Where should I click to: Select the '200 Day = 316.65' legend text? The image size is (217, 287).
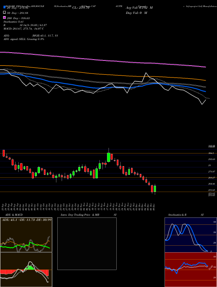(x=18, y=18)
